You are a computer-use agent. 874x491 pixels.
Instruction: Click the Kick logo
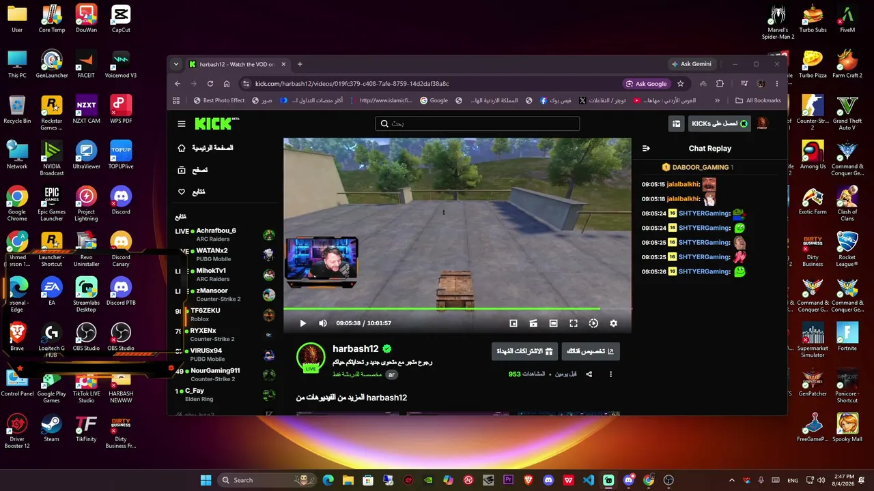click(217, 123)
